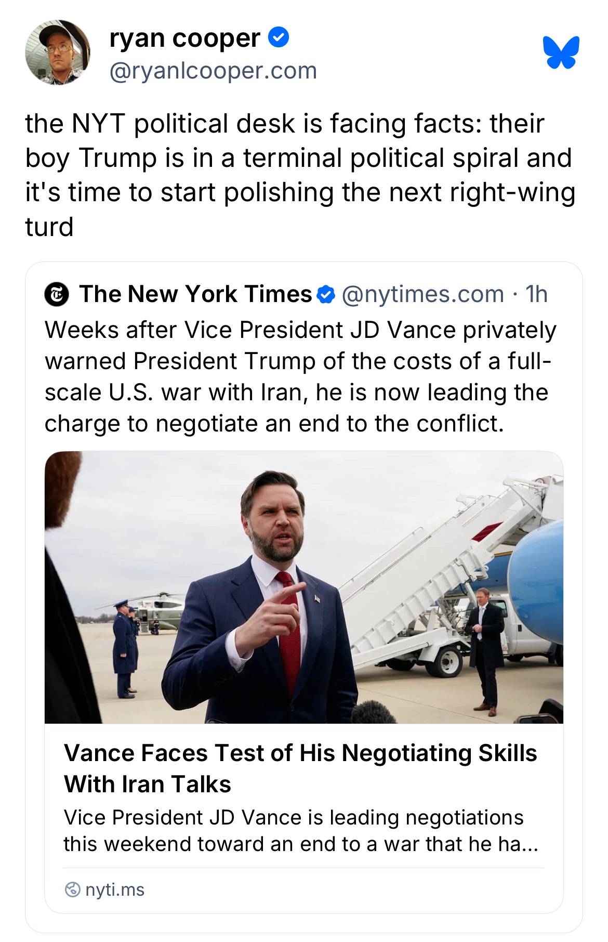Click the 1h timestamp on quoted post
Image resolution: width=608 pixels, height=942 pixels.
[536, 294]
